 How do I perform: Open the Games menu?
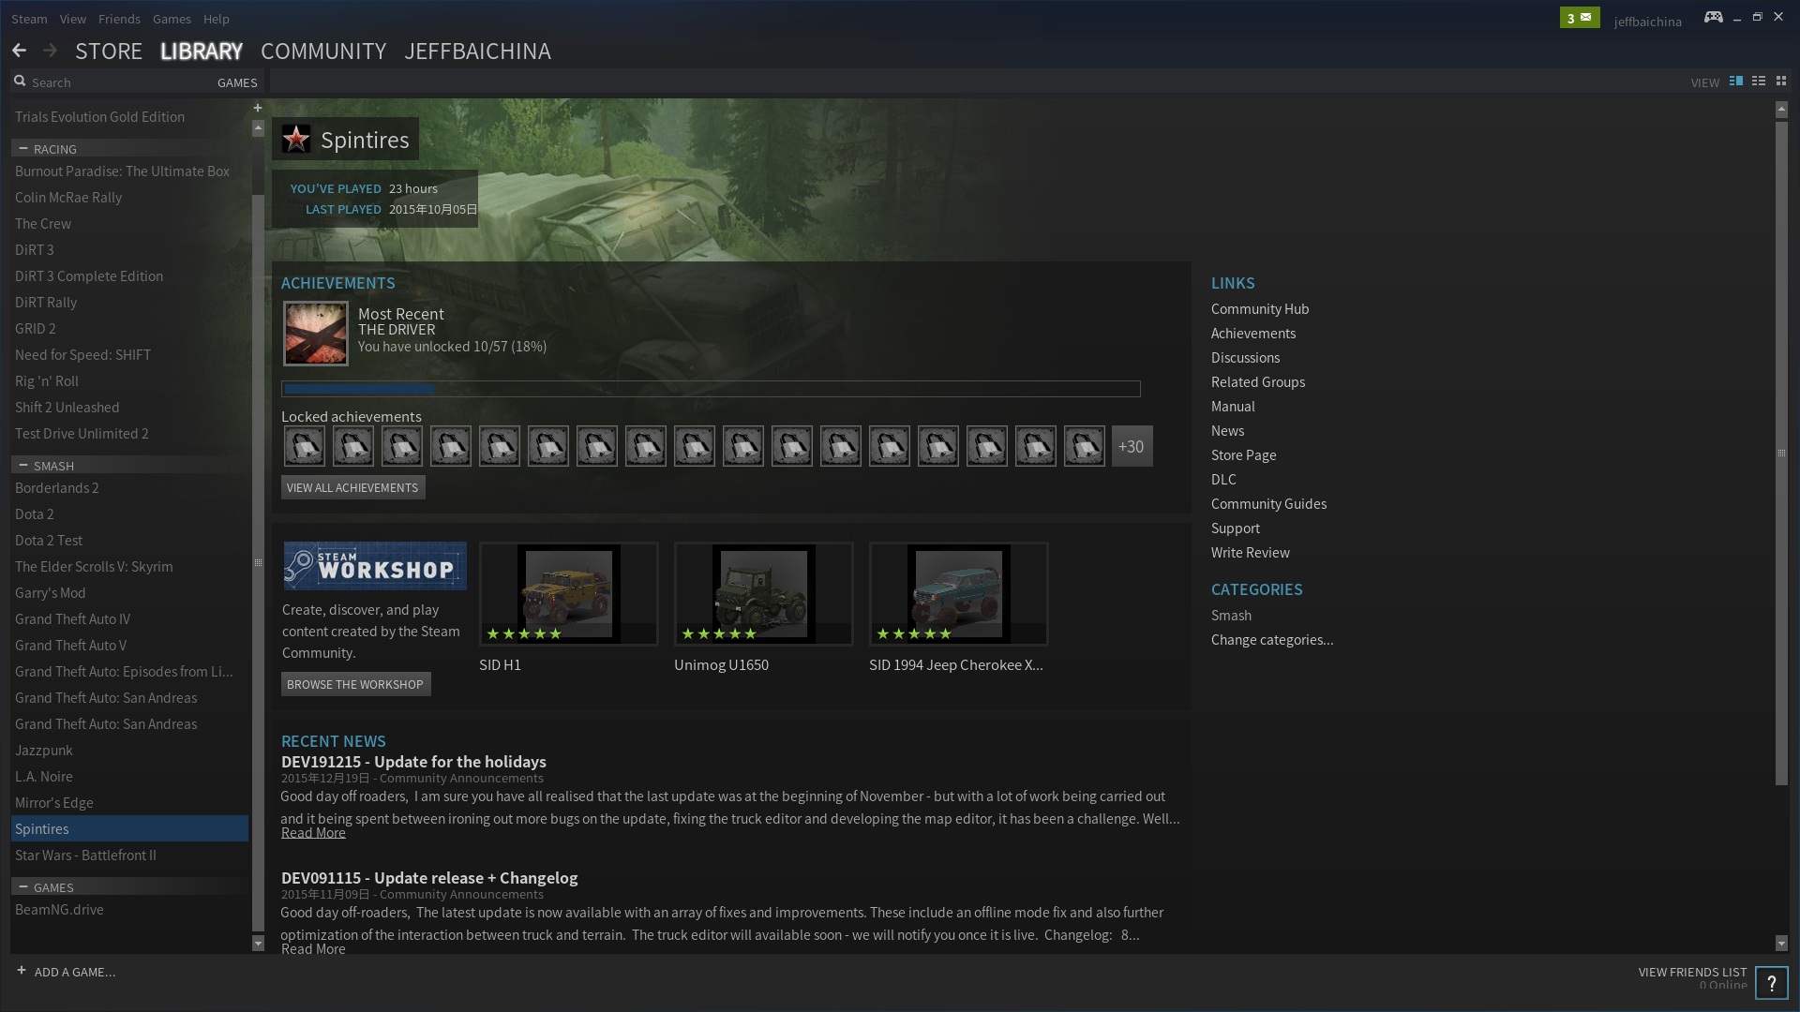172,19
